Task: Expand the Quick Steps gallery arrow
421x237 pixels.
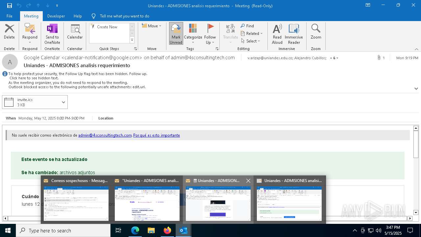Action: [x=132, y=40]
